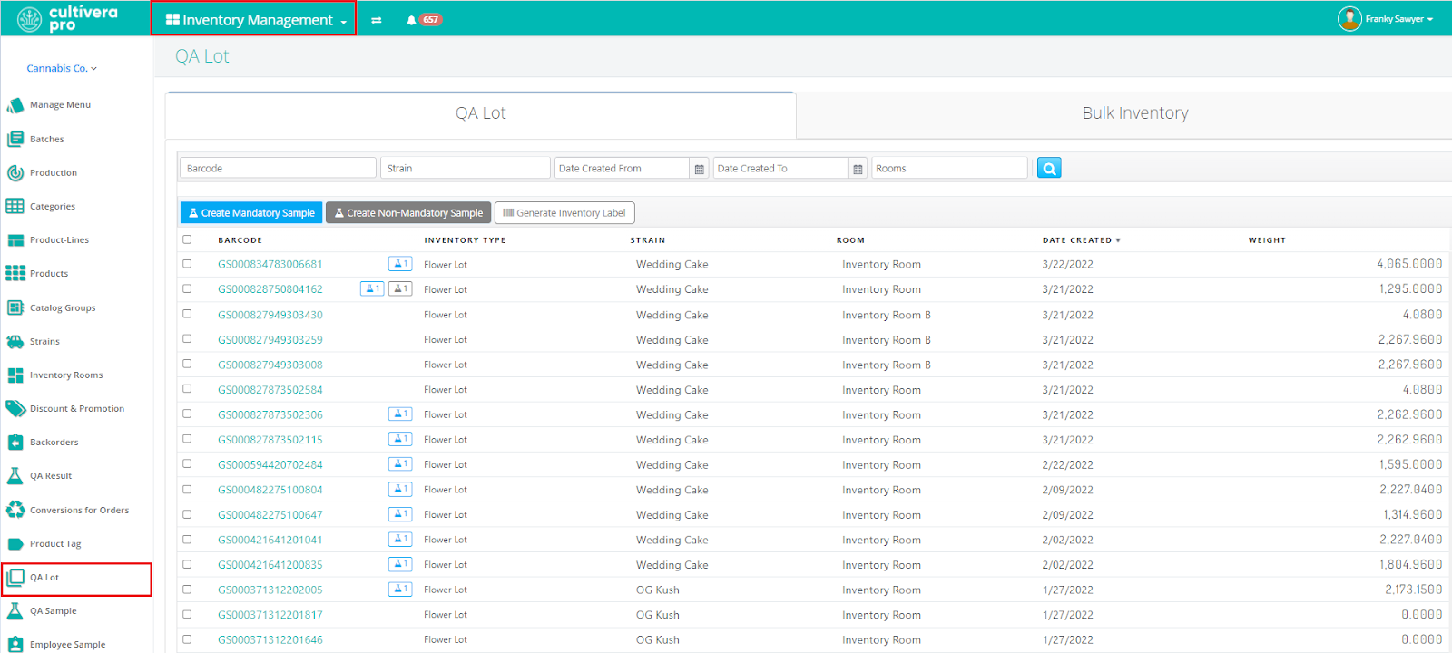Click Generate Inventory Label button

coord(564,213)
